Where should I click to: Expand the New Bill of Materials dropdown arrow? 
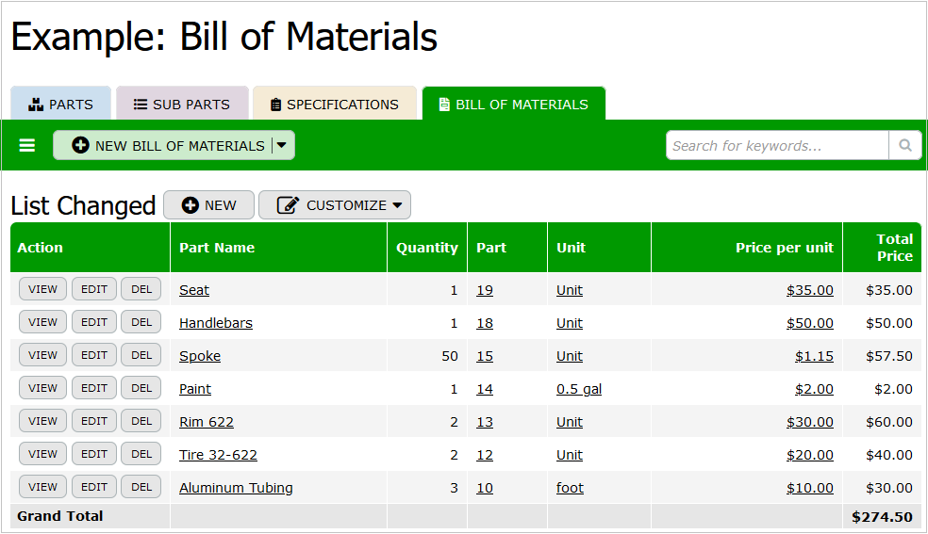click(x=282, y=145)
